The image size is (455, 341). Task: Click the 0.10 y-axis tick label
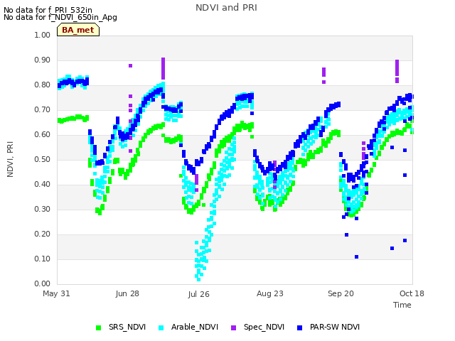pos(43,259)
